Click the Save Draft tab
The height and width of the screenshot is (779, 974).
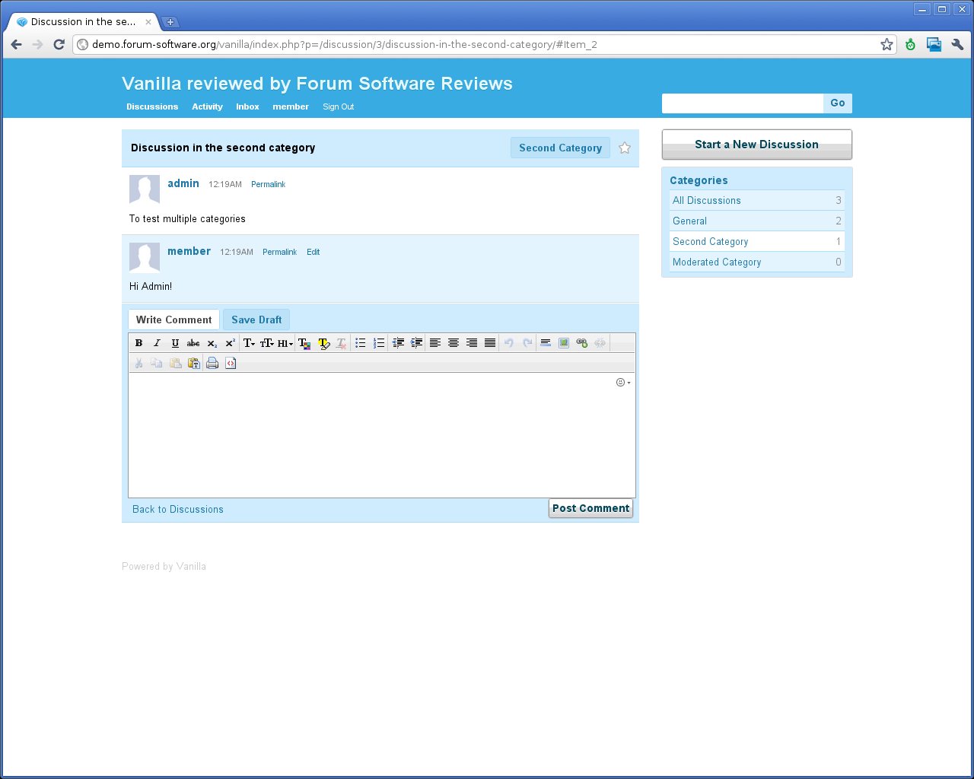coord(256,320)
